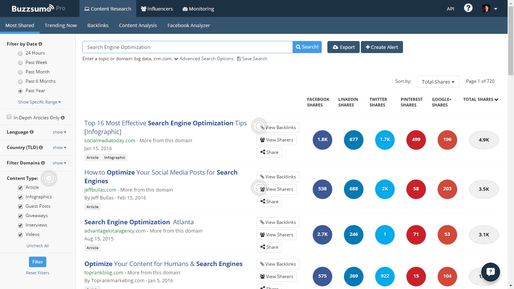Image resolution: width=514 pixels, height=289 pixels.
Task: Click the info icon beside Filter by Date
Action: [x=40, y=44]
